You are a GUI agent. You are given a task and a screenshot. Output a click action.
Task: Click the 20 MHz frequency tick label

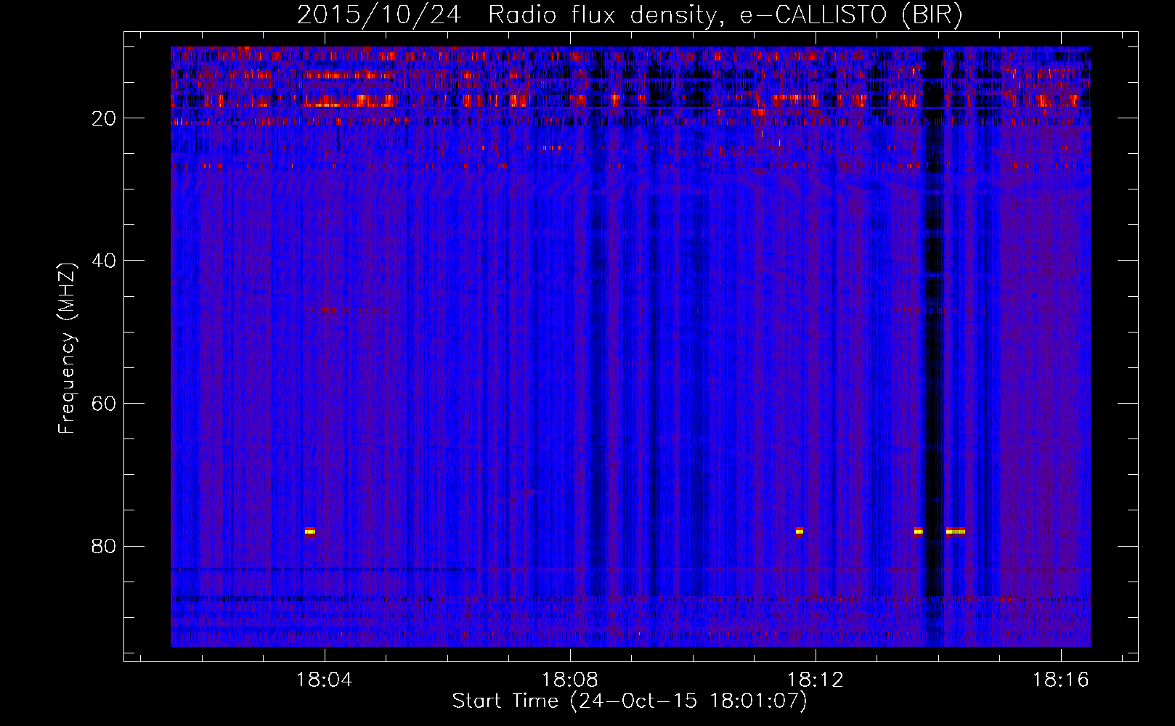pos(105,118)
